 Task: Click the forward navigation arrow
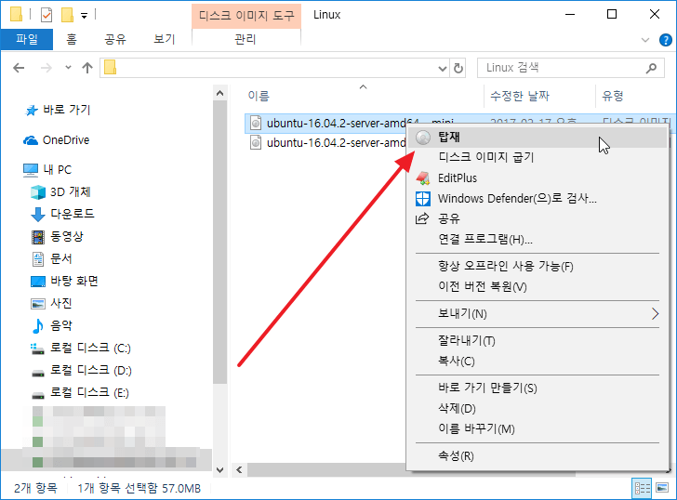[46, 68]
